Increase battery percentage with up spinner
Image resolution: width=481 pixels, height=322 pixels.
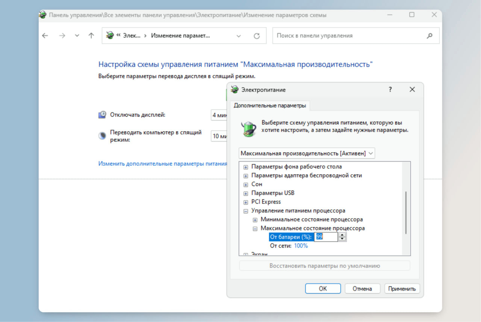(342, 235)
